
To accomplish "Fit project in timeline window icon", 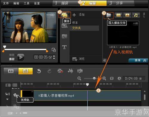I will click(112, 78).
